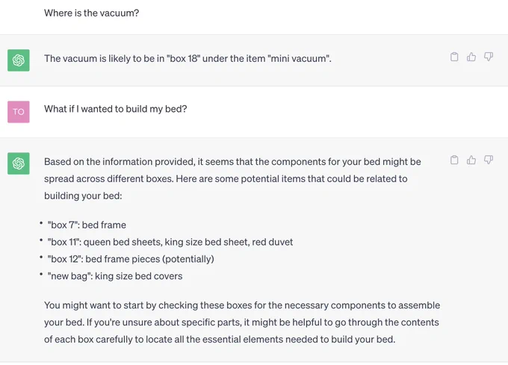Dislike the bed components response
The height and width of the screenshot is (365, 508).
489,160
